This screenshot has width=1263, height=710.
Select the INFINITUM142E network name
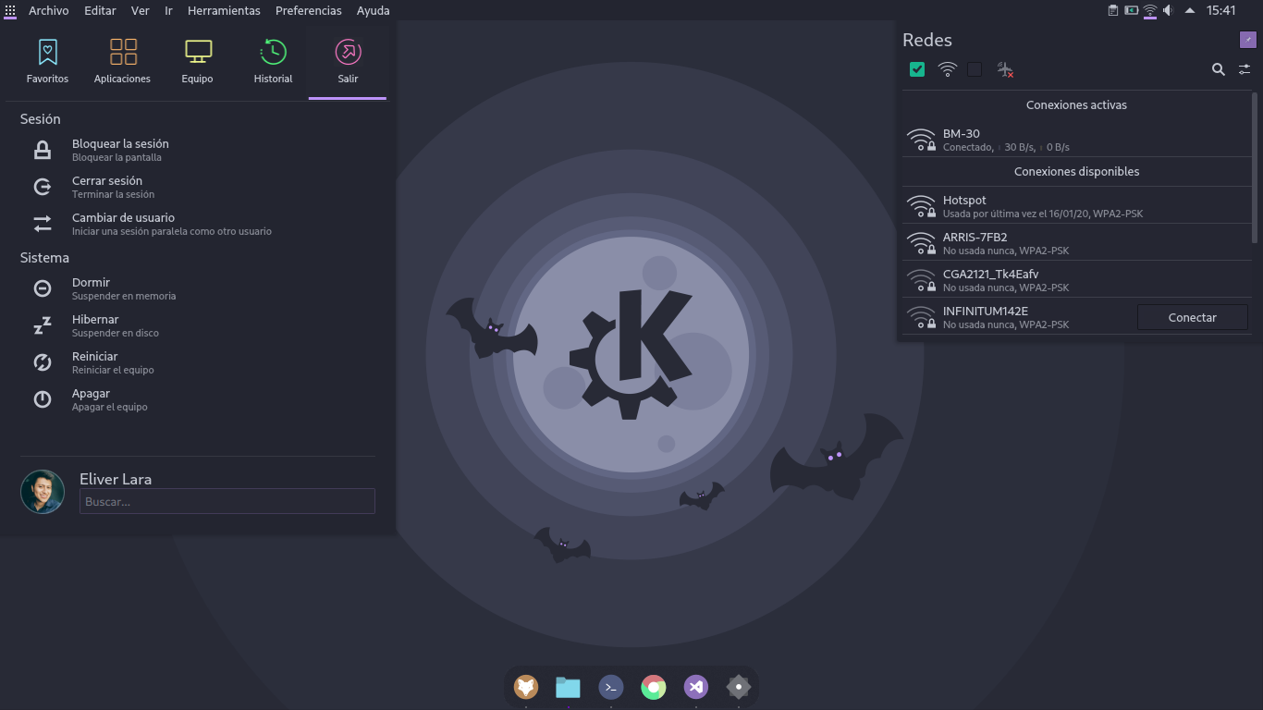click(x=986, y=312)
